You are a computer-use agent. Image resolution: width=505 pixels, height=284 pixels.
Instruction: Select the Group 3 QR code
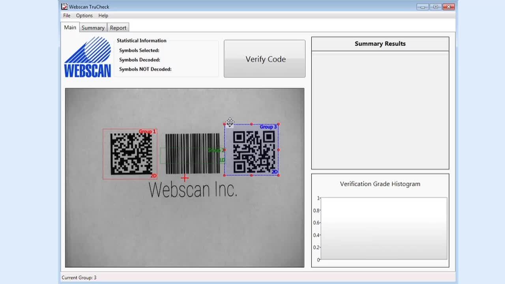click(x=254, y=152)
